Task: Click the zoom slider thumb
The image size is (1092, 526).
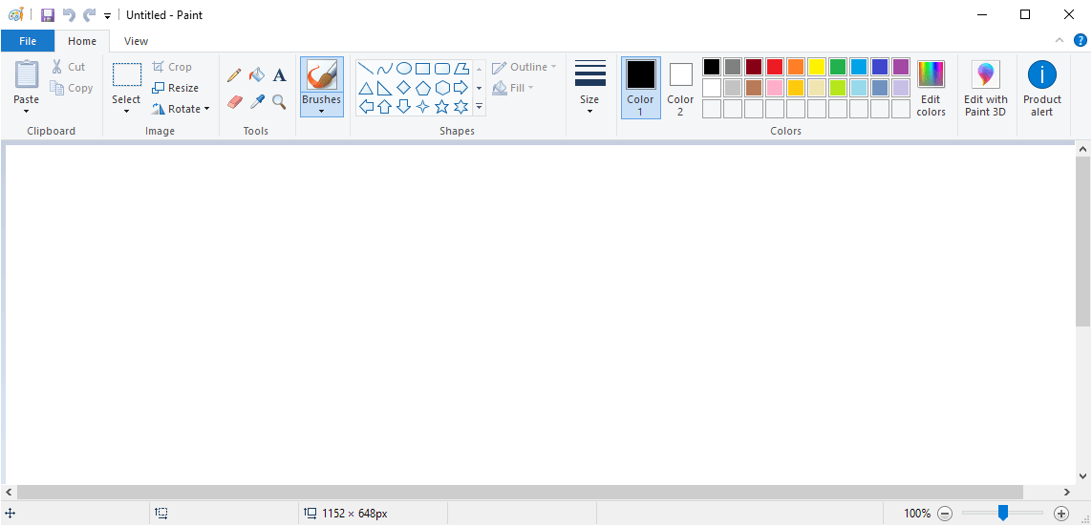Action: (1003, 513)
